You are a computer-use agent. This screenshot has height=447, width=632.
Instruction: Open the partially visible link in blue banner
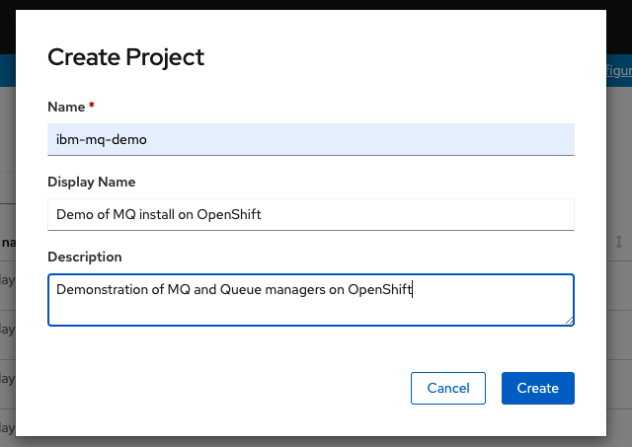pyautogui.click(x=618, y=70)
